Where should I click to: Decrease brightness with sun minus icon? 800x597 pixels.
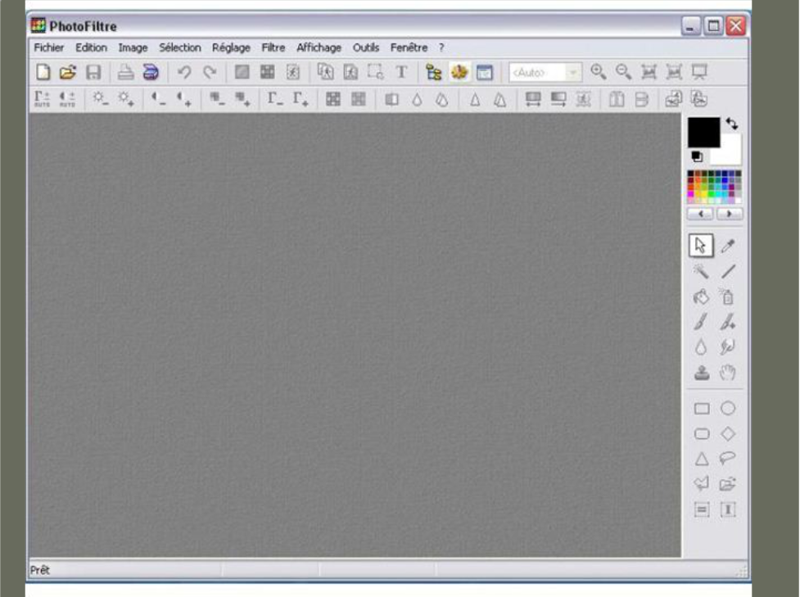coord(100,98)
